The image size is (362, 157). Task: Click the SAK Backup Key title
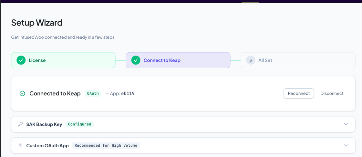point(44,124)
